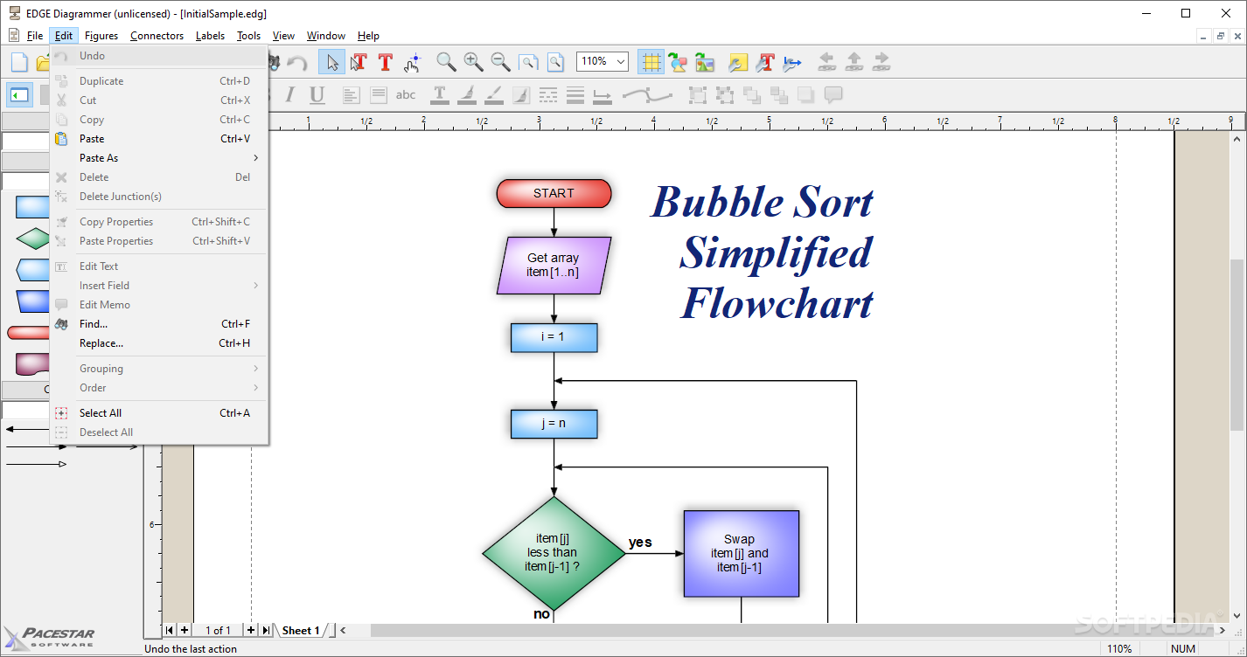1247x657 pixels.
Task: Activate the red T text tool
Action: pos(385,62)
